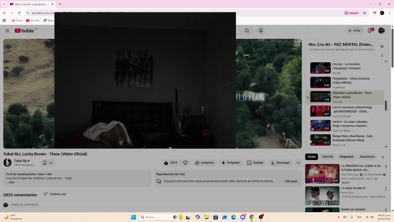Select the Relacionado filter chip

[368, 157]
